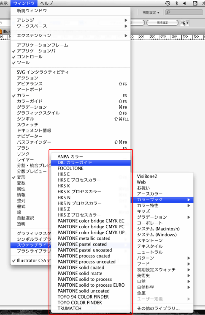Expand the エクステンション submenu
This screenshot has height=315, width=205.
[70, 36]
